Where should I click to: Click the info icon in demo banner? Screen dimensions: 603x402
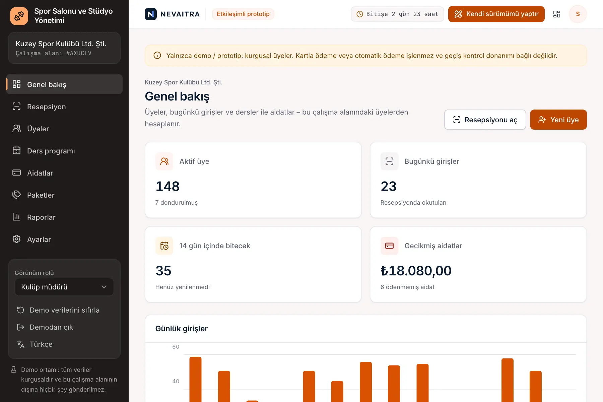click(157, 56)
